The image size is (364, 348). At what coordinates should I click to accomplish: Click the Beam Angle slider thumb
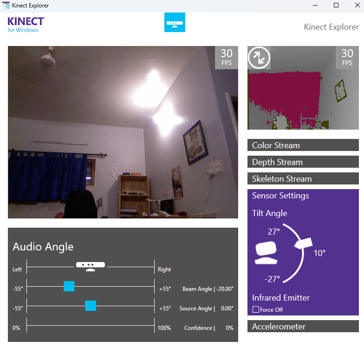69,286
